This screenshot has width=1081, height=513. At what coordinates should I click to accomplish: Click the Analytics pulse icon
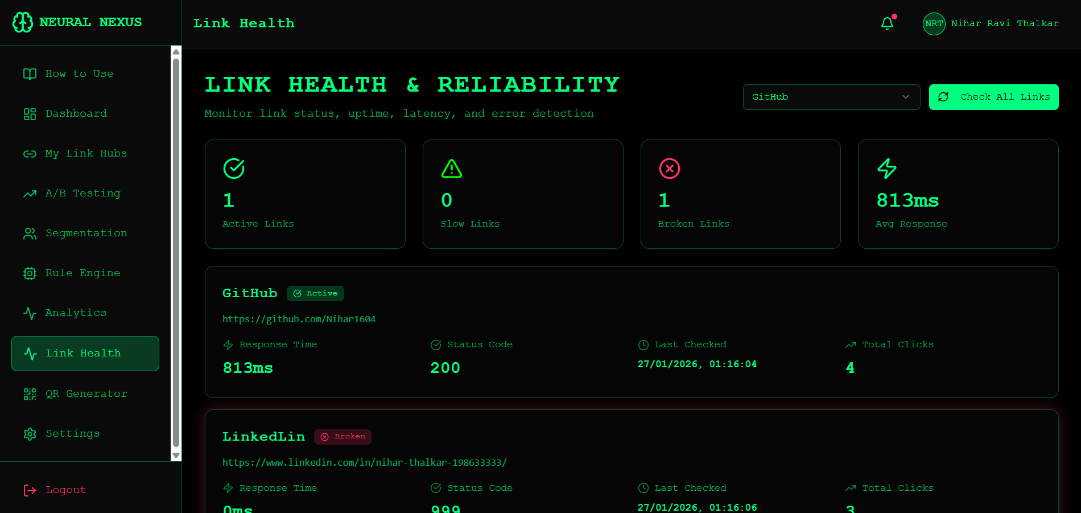[x=30, y=313]
